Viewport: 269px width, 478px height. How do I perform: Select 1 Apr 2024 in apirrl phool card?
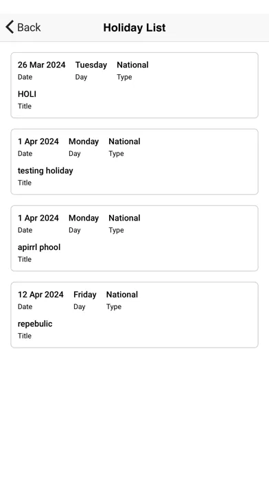[x=38, y=218]
